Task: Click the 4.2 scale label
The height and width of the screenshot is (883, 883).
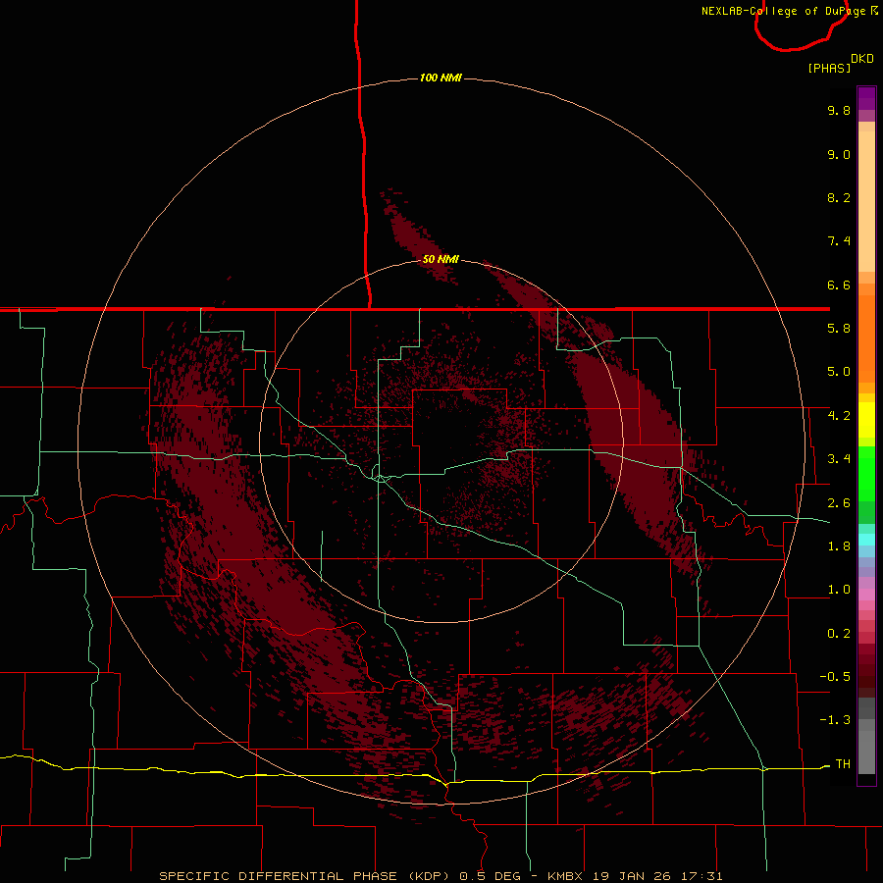Action: pyautogui.click(x=839, y=416)
